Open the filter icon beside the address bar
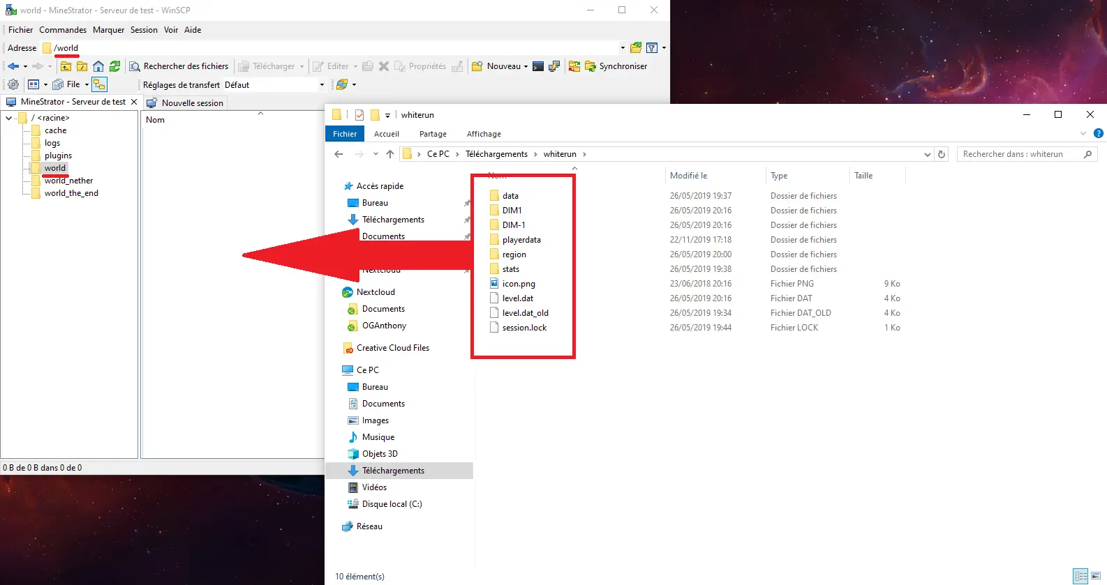Screen dimensions: 1107x585 (x=652, y=48)
